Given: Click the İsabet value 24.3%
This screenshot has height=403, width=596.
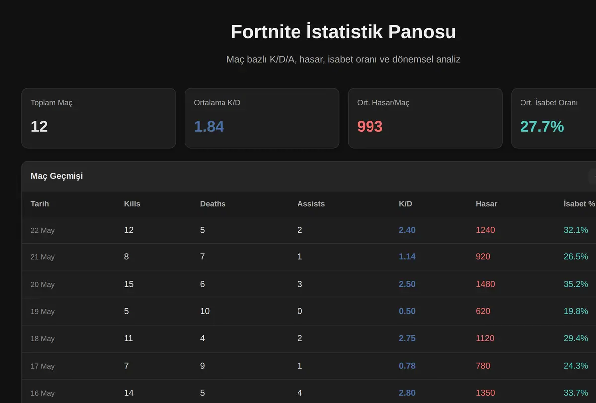Looking at the screenshot, I should (576, 366).
